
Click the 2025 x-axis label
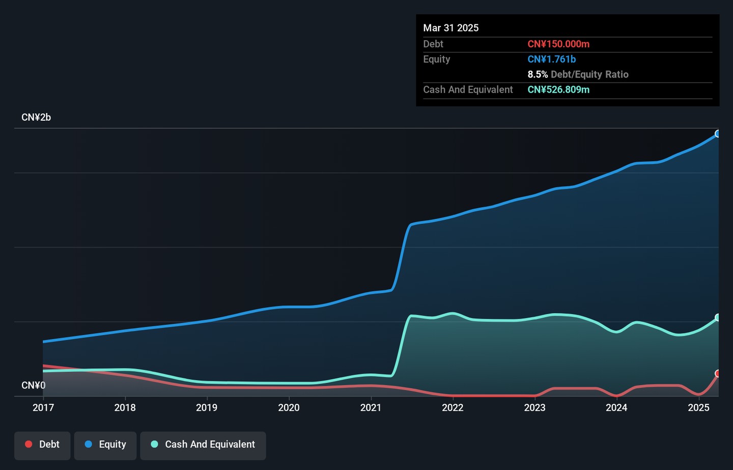point(698,408)
